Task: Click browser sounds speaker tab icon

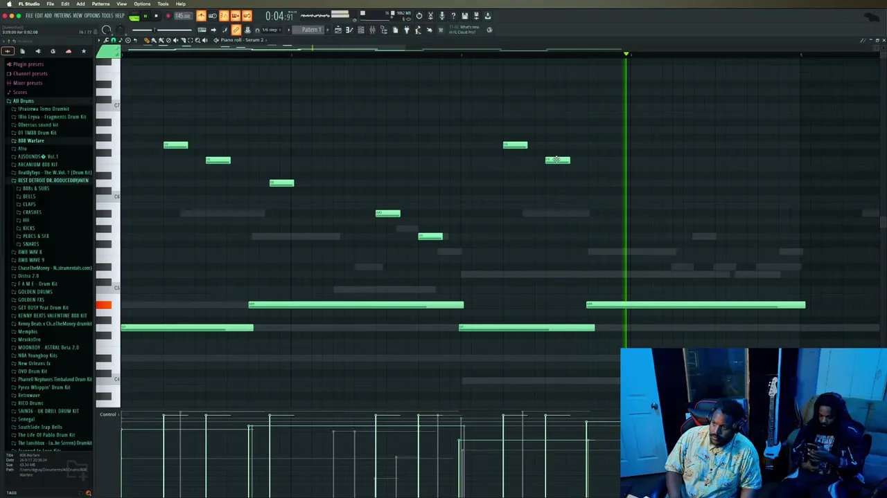Action: click(37, 51)
